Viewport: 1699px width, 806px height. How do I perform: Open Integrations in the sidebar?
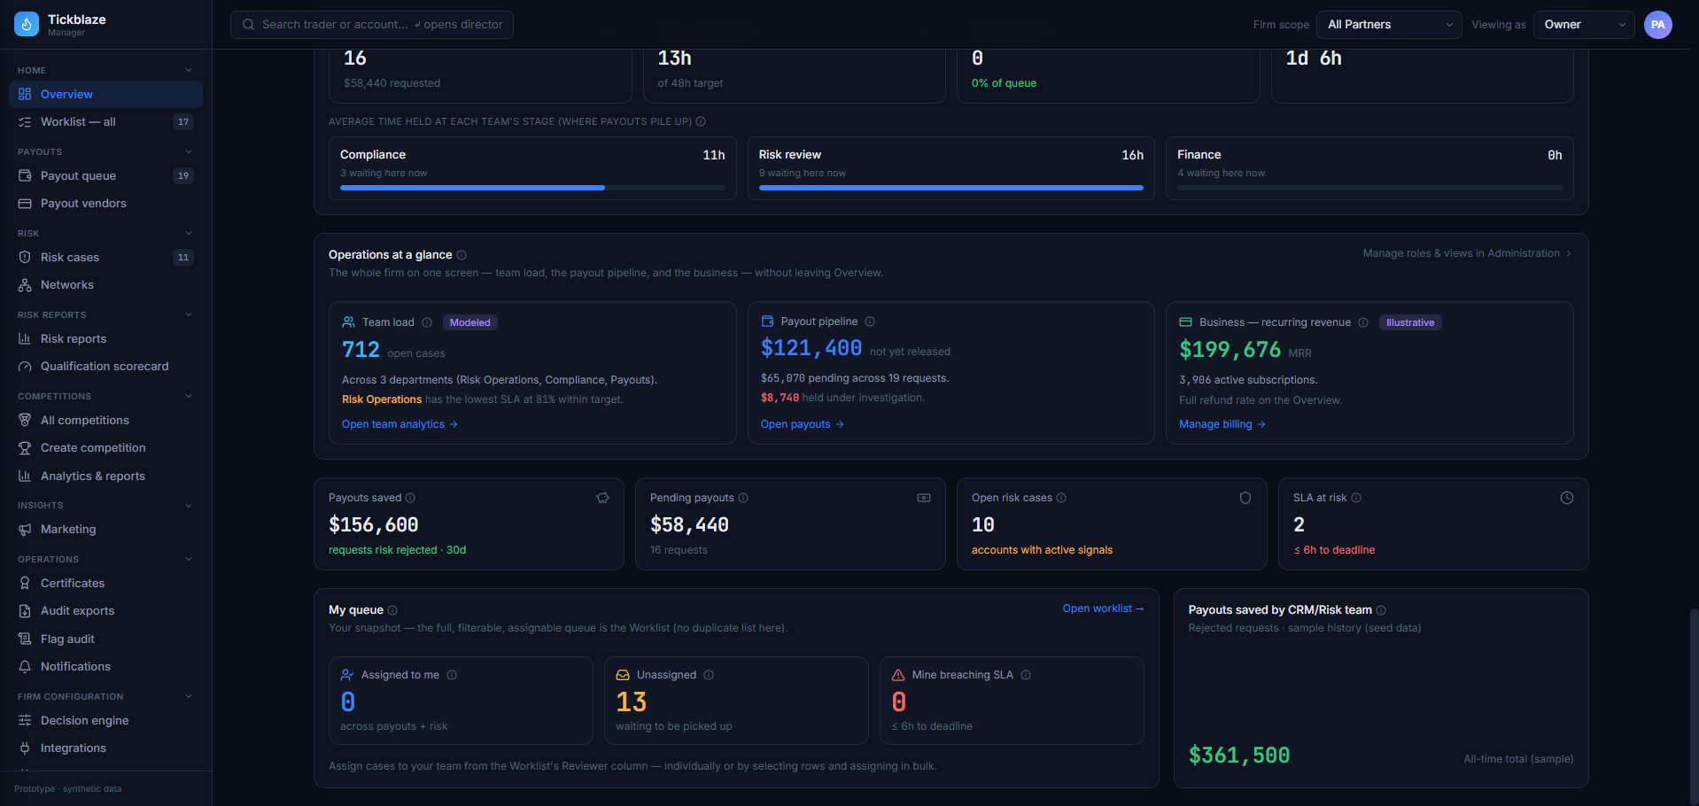[105, 748]
